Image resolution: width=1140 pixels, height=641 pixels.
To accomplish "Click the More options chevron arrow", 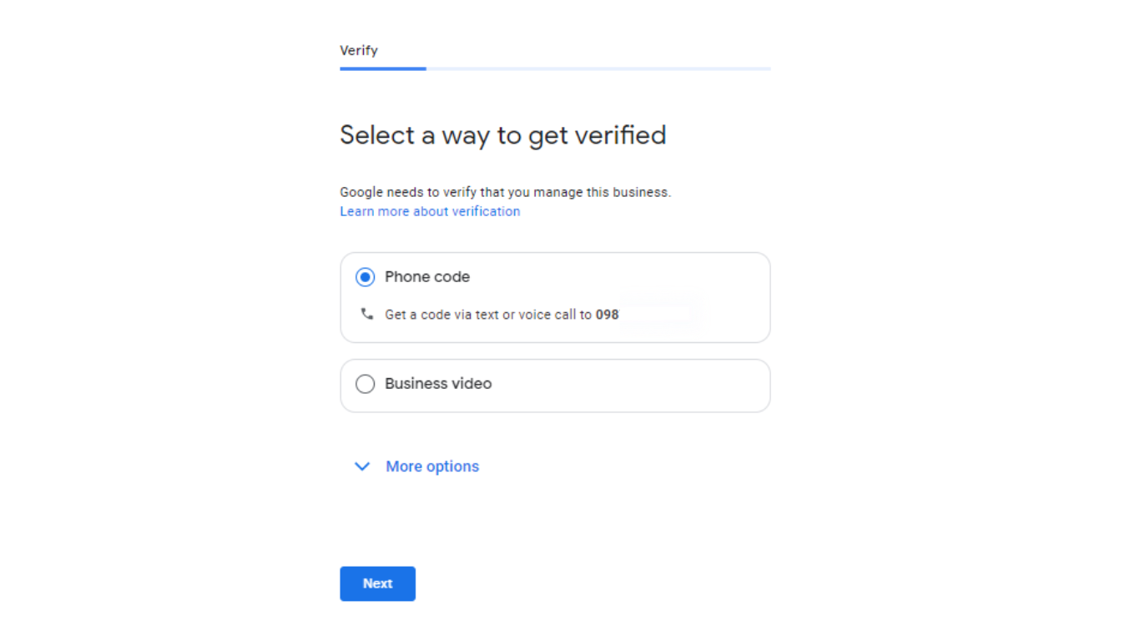I will [x=362, y=467].
